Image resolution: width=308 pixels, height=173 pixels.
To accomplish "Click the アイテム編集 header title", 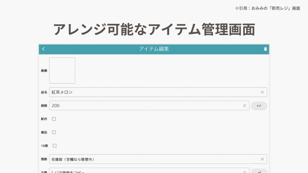I will click(x=154, y=49).
